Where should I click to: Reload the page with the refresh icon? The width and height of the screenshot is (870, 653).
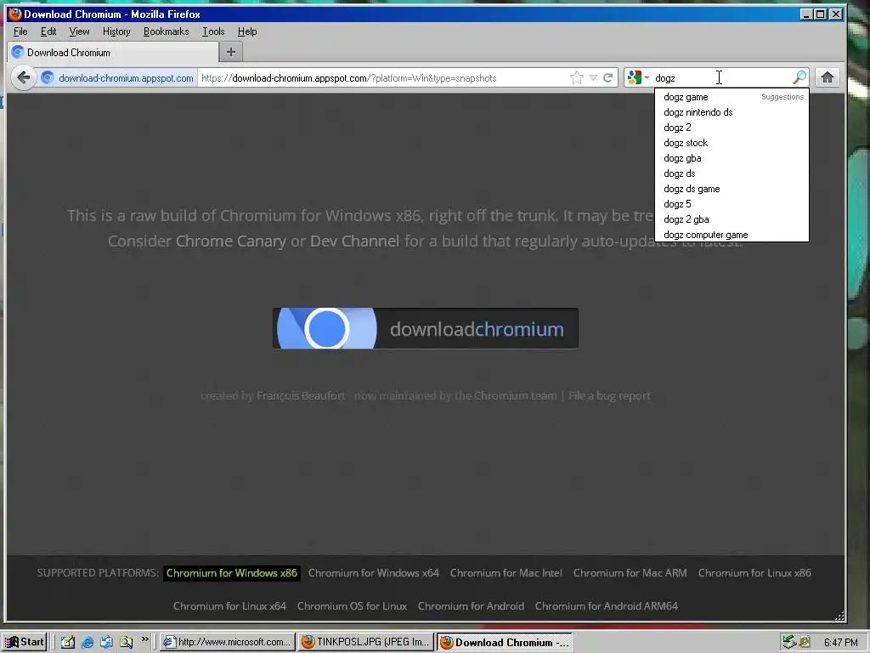[x=608, y=77]
